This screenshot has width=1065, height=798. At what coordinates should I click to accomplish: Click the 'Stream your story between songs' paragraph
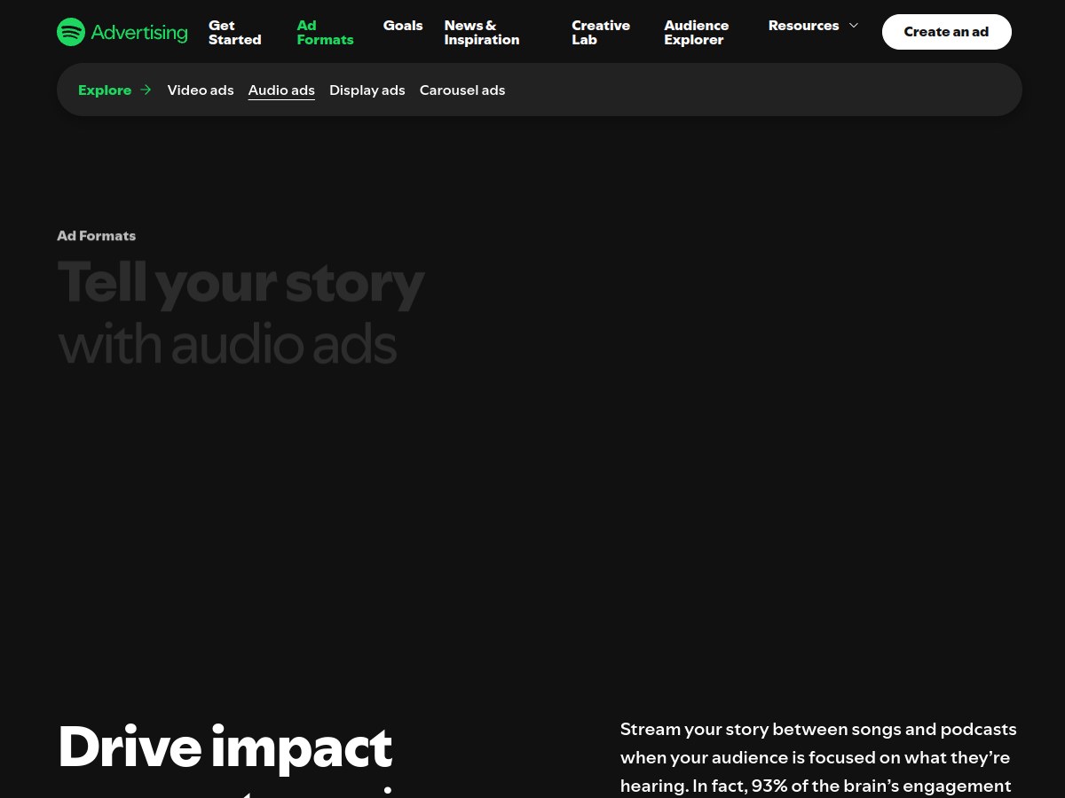[x=818, y=758]
